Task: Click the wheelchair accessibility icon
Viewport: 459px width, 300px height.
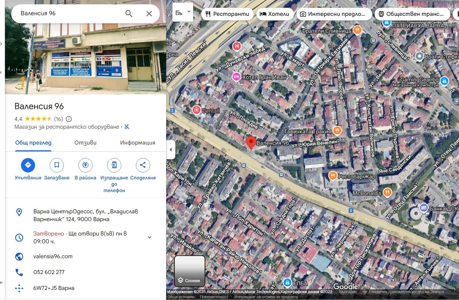Action: pyautogui.click(x=127, y=127)
